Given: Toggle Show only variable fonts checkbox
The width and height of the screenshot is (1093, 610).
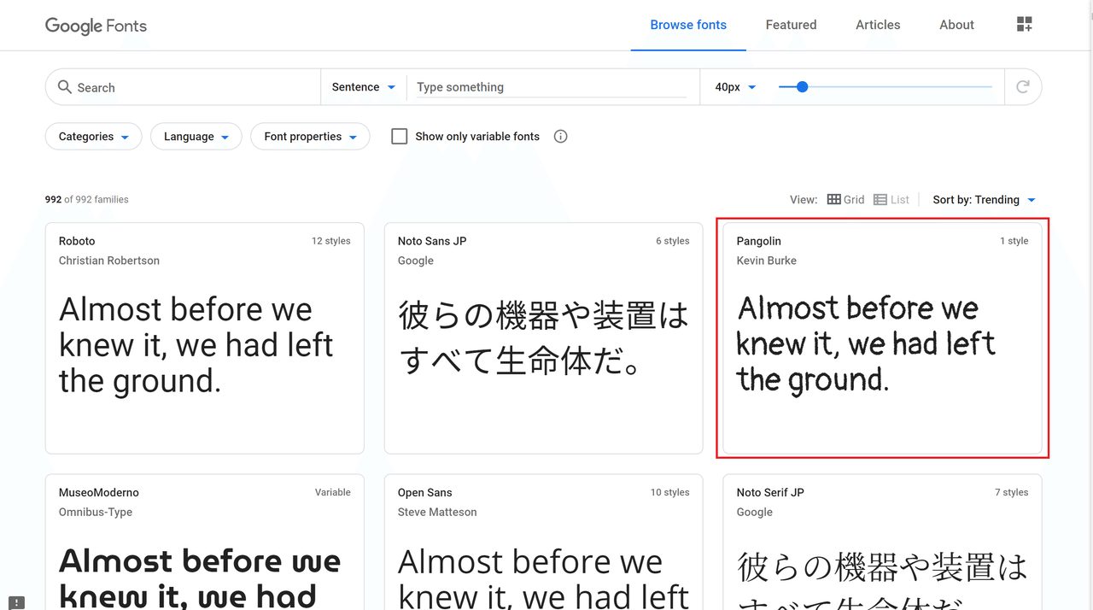Looking at the screenshot, I should (400, 137).
